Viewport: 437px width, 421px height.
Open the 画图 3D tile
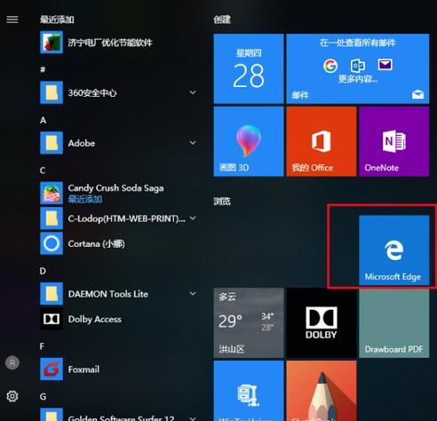click(x=249, y=141)
